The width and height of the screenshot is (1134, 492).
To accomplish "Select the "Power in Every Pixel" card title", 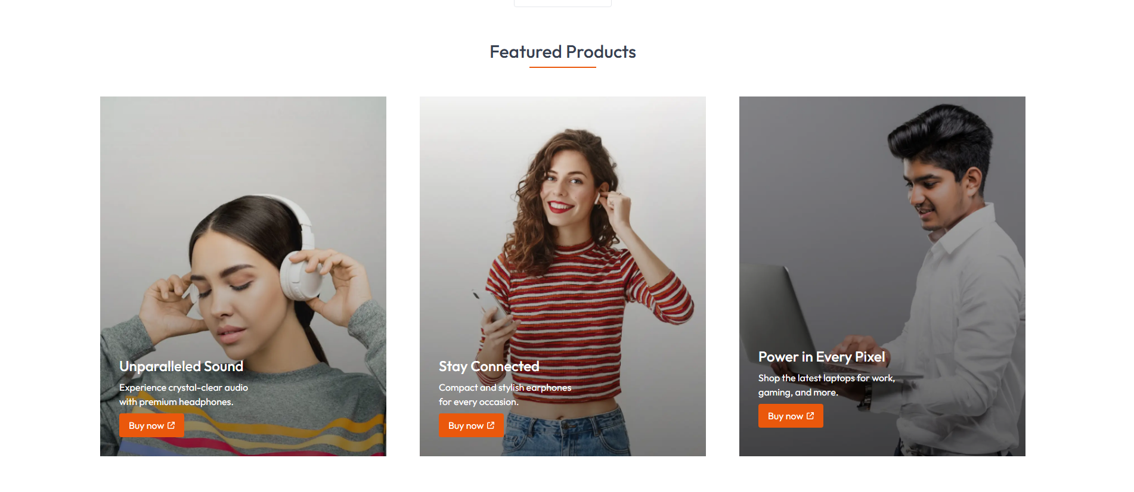I will pos(822,357).
